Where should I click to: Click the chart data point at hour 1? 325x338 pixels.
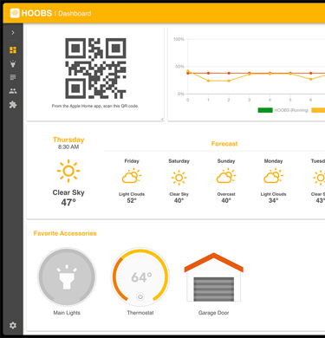click(x=208, y=81)
